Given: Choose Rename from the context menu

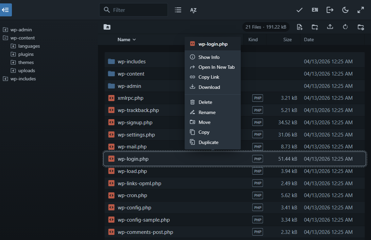Looking at the screenshot, I should [x=213, y=112].
